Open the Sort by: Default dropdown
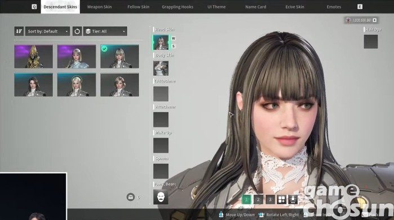This screenshot has width=394, height=220. coord(47,31)
